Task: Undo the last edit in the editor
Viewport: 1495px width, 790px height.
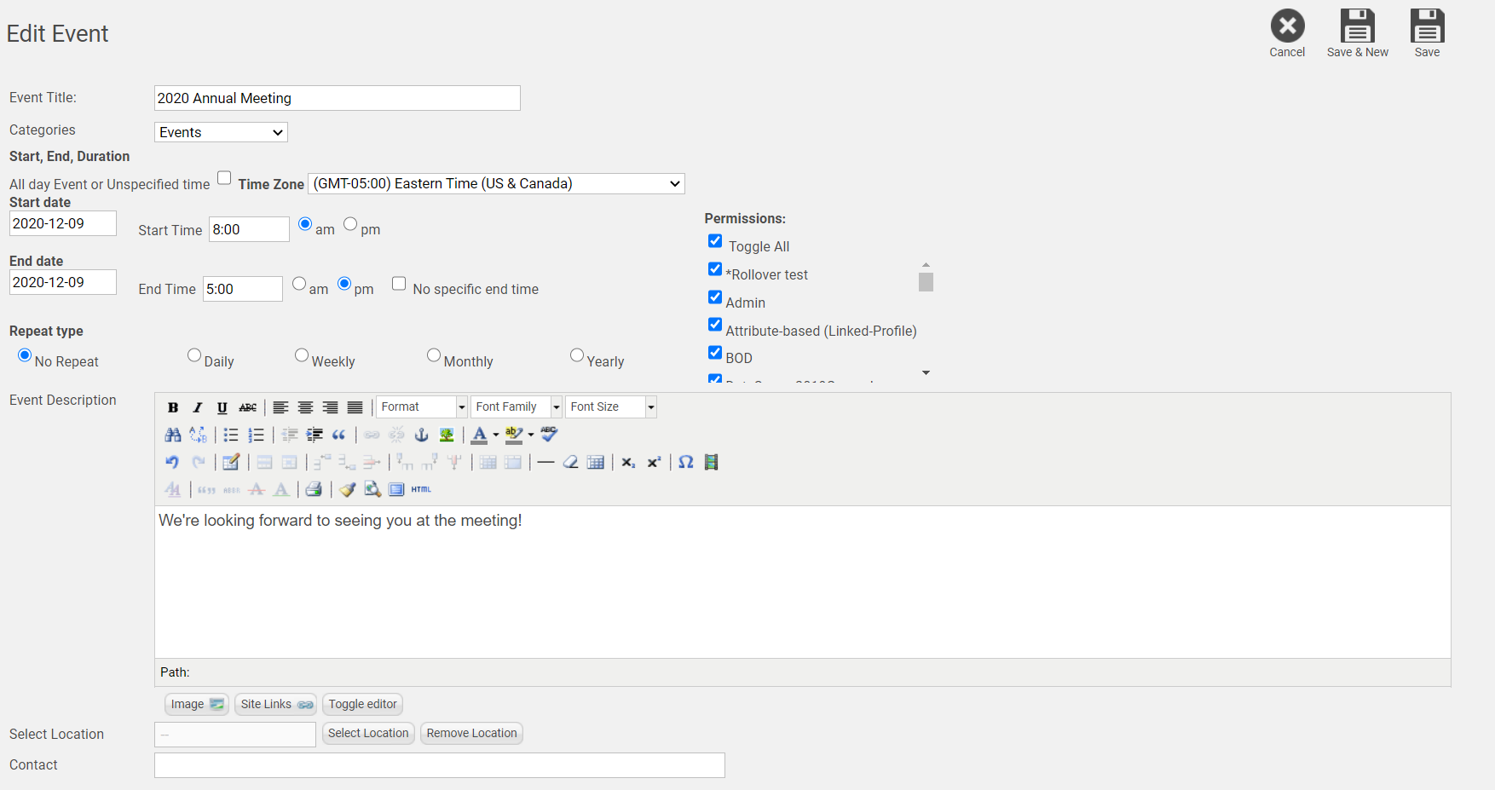Action: [x=173, y=462]
